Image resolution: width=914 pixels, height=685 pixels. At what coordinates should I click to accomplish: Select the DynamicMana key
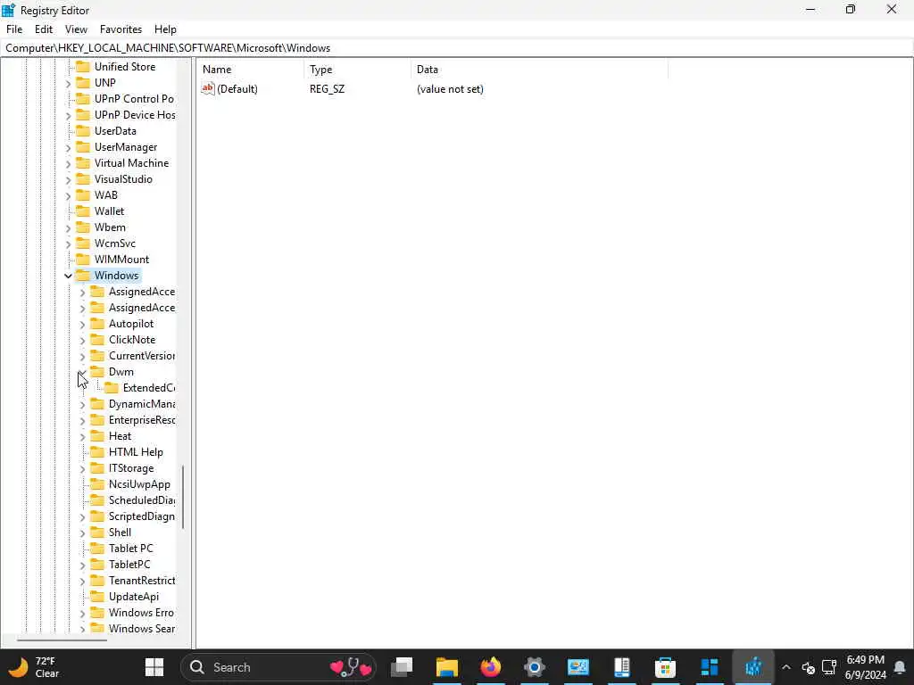click(x=142, y=404)
